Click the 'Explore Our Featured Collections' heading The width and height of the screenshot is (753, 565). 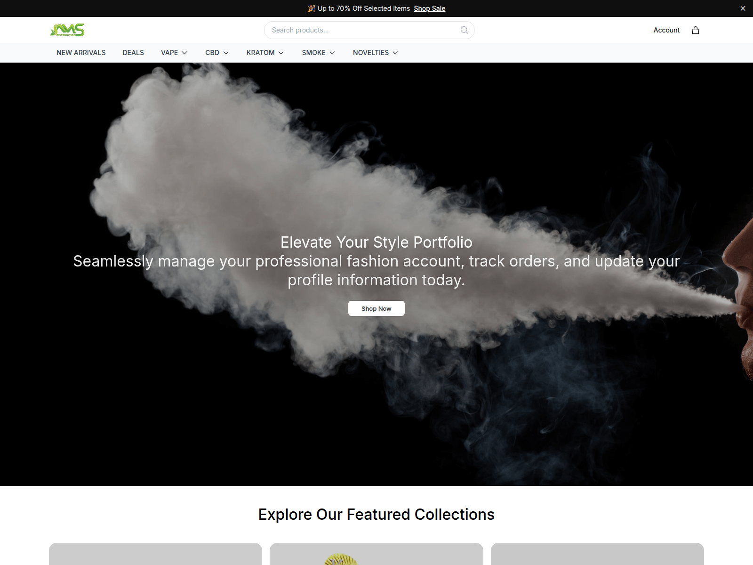(x=376, y=515)
